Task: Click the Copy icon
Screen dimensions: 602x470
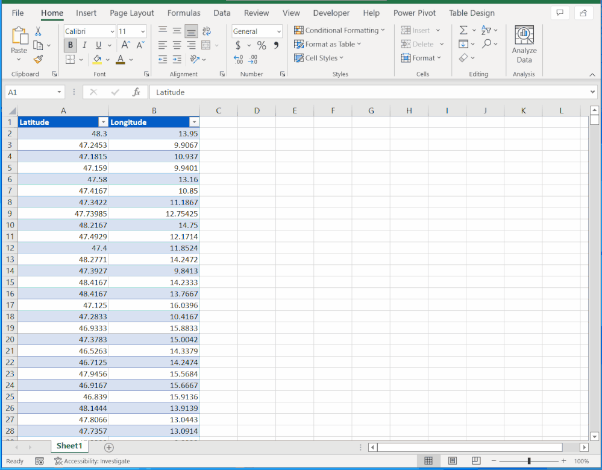Action: 38,45
